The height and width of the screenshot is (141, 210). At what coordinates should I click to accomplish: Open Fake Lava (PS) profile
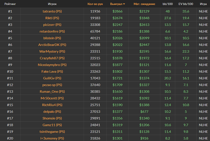(x=52, y=71)
